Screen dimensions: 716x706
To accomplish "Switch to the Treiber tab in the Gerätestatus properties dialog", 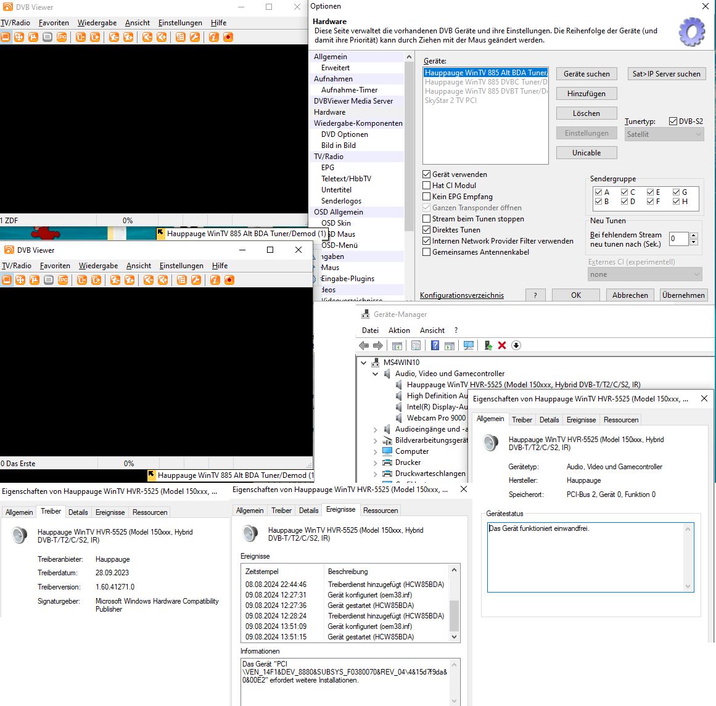I will 522,420.
